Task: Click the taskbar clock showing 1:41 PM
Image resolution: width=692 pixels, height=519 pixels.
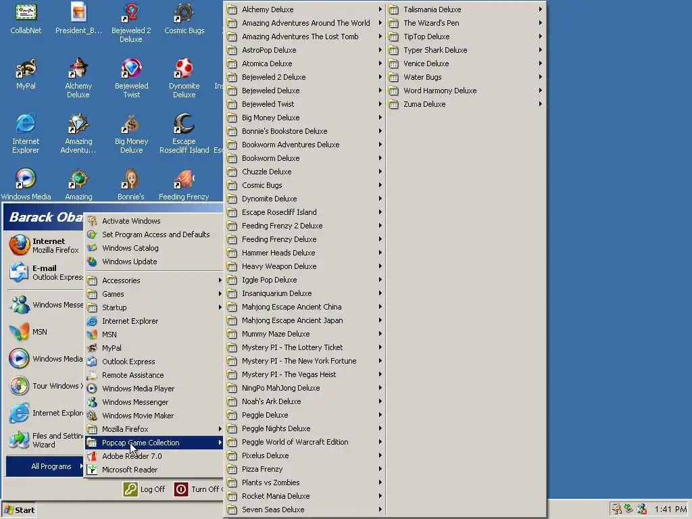Action: [670, 510]
